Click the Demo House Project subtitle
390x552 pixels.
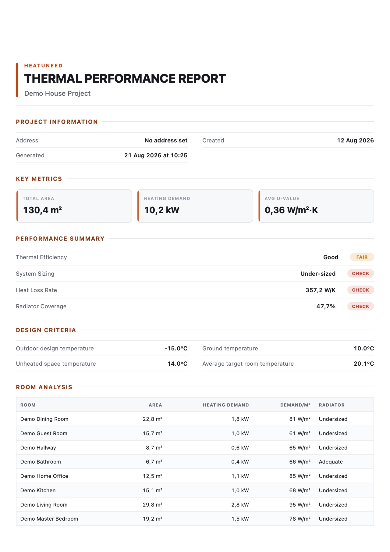pyautogui.click(x=57, y=93)
